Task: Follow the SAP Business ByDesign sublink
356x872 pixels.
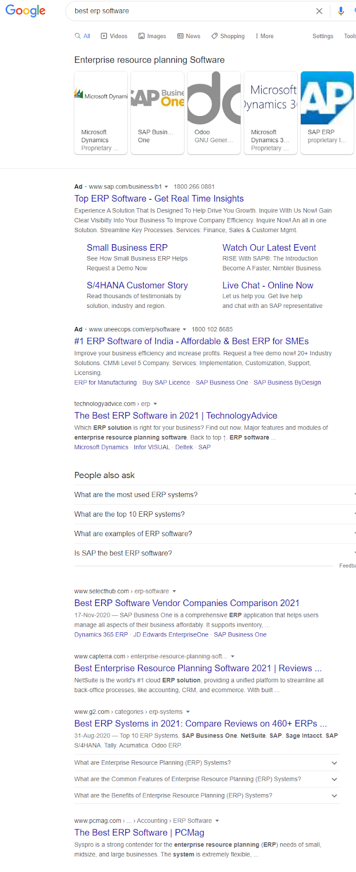Action: click(x=287, y=383)
